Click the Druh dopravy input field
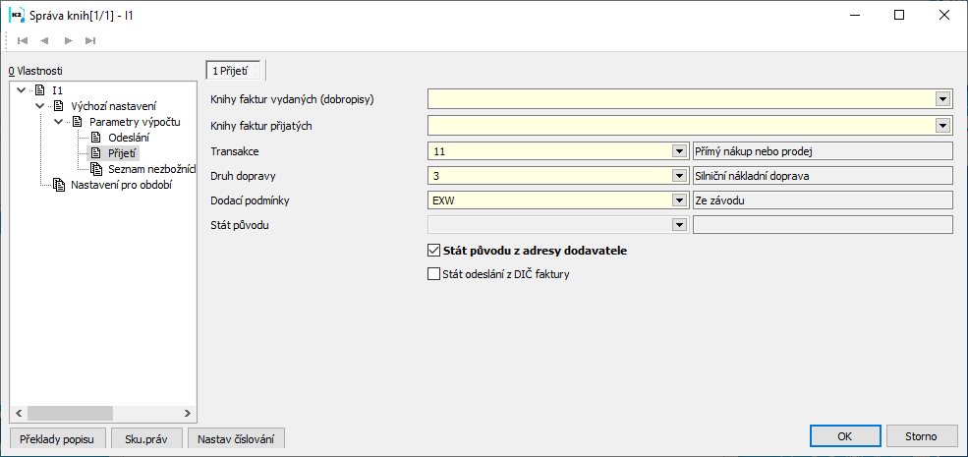 550,176
